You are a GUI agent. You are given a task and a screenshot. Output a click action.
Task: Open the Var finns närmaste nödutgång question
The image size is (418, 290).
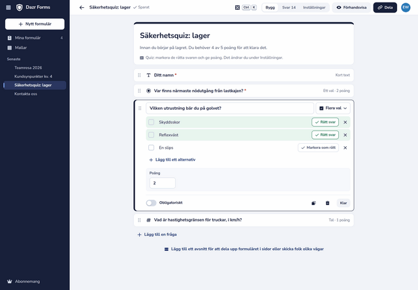pos(244,91)
